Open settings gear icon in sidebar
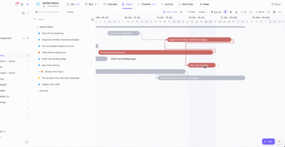 [22, 4]
